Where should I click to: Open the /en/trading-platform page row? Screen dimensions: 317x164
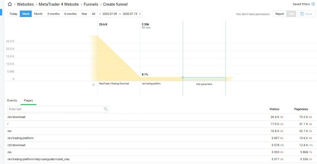coord(160,138)
